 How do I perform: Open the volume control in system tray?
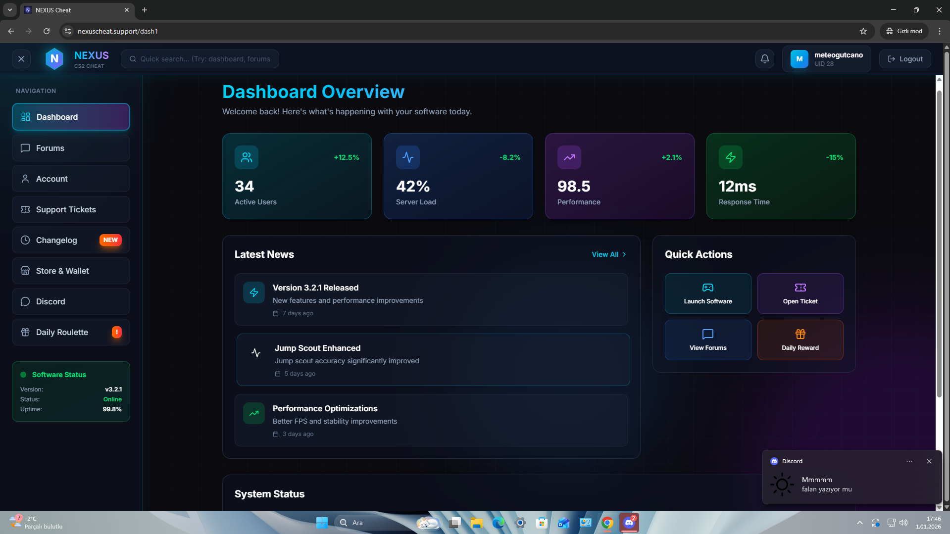(x=903, y=523)
